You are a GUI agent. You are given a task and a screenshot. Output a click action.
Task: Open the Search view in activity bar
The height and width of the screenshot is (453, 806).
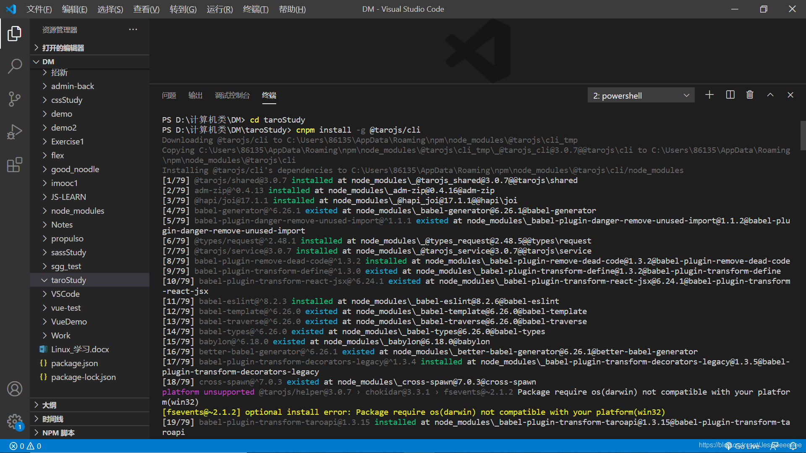(15, 66)
